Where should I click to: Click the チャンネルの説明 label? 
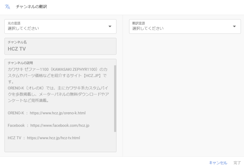[20, 63]
